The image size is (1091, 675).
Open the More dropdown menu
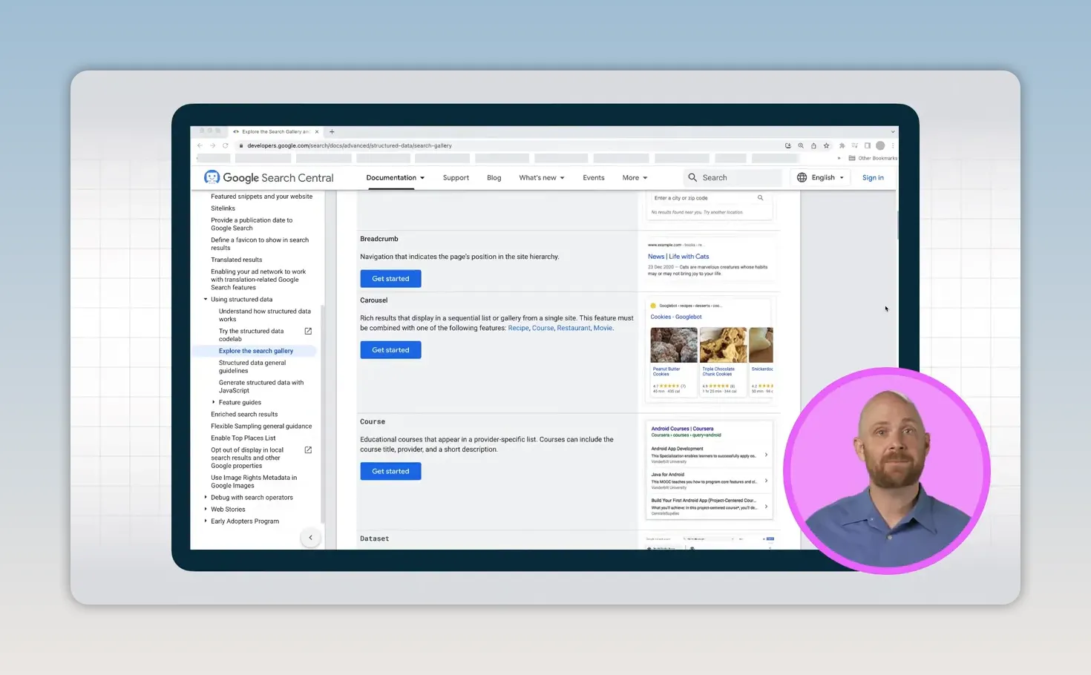(635, 178)
